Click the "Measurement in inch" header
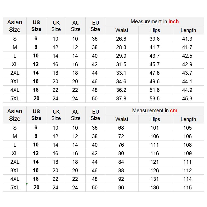 (x=154, y=22)
